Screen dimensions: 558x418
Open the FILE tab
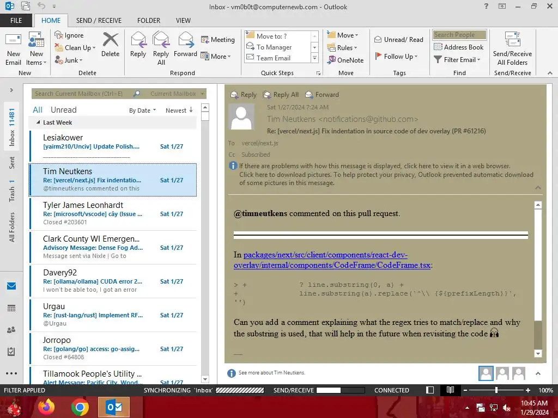tap(16, 20)
